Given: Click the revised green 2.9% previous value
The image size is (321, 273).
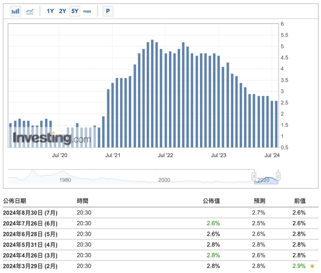Looking at the screenshot, I should click(x=299, y=266).
